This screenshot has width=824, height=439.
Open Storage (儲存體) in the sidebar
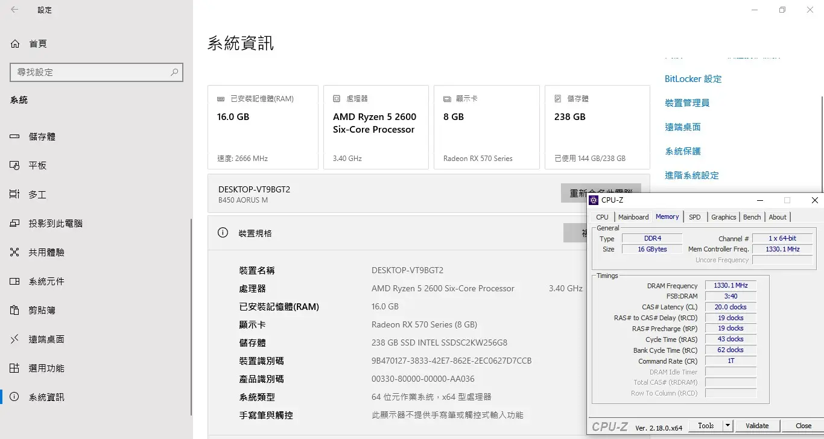coord(42,137)
